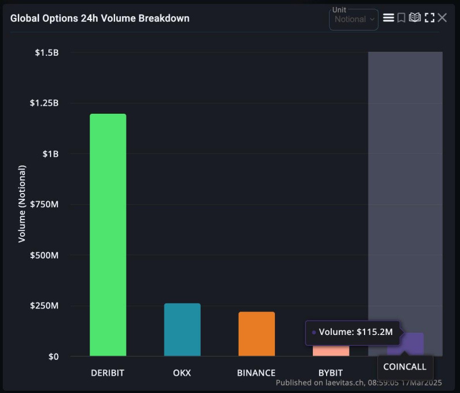Expand the chart to fullscreen
Image resolution: width=460 pixels, height=393 pixels.
coord(430,18)
